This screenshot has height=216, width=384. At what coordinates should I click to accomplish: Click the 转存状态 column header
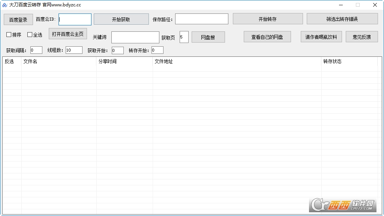[x=349, y=62]
